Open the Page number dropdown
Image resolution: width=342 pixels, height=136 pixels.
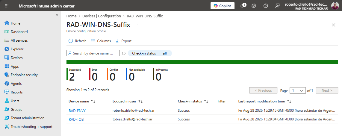point(297,90)
